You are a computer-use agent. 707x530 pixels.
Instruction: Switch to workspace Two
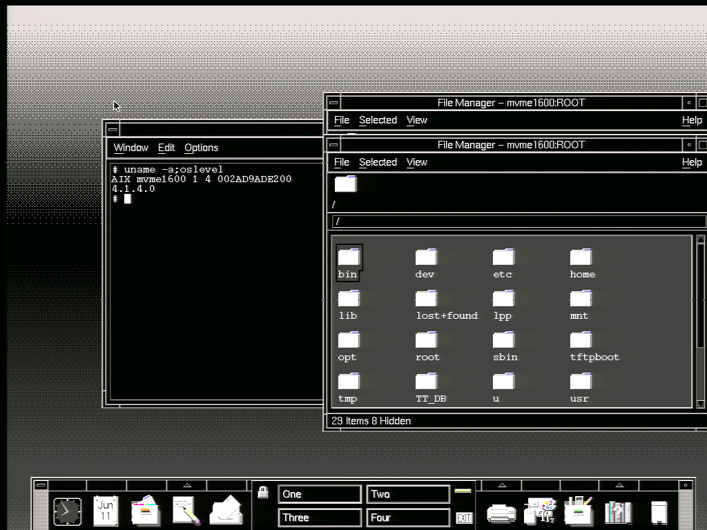[408, 494]
